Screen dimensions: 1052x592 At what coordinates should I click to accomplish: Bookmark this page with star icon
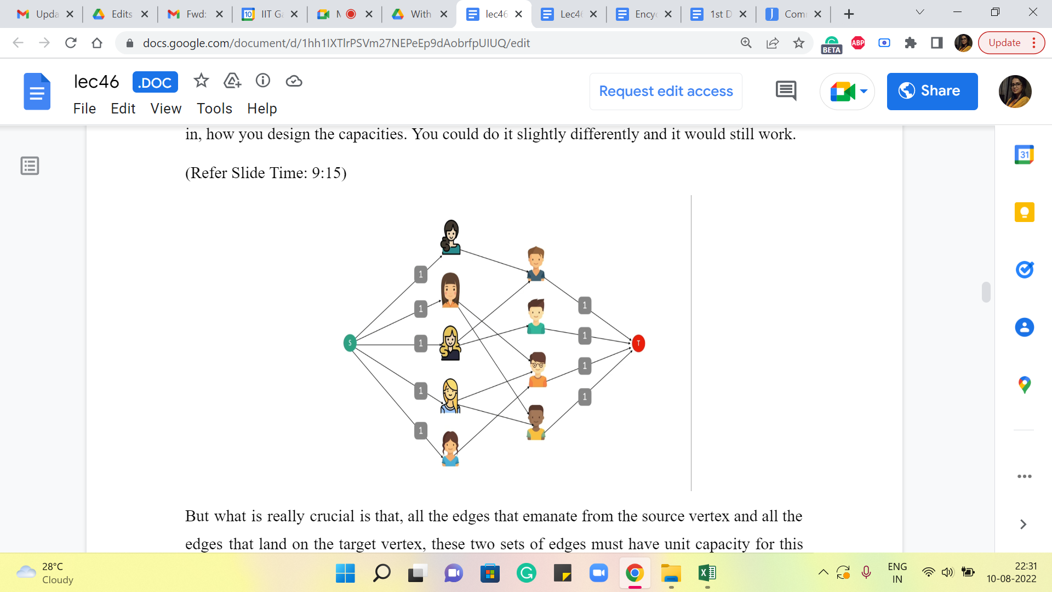798,43
